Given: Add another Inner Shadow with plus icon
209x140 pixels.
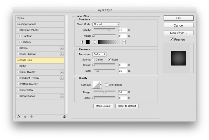Looking at the screenshot, I should (x=62, y=54).
